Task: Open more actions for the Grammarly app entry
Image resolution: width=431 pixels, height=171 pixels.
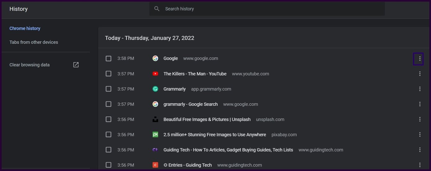Action: click(x=420, y=89)
